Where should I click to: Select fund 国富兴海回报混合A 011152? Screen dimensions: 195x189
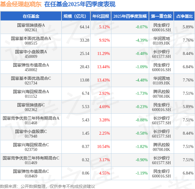pos(31,94)
